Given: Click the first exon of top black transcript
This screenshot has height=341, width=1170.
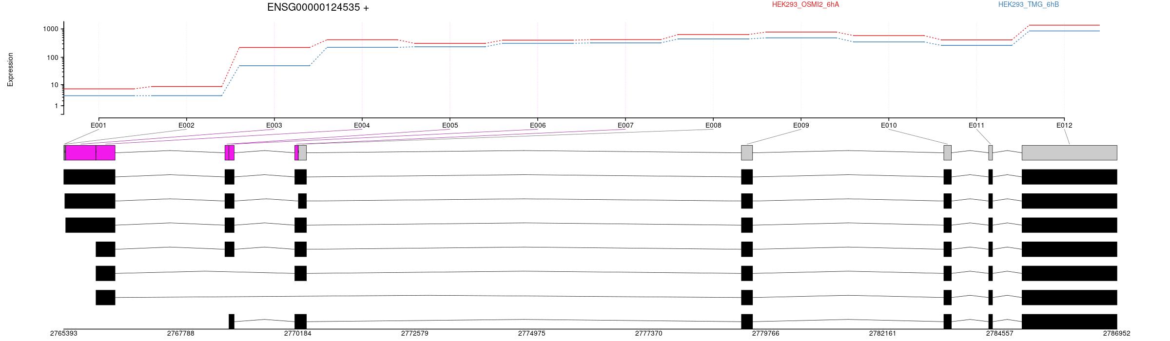Looking at the screenshot, I should 89,177.
